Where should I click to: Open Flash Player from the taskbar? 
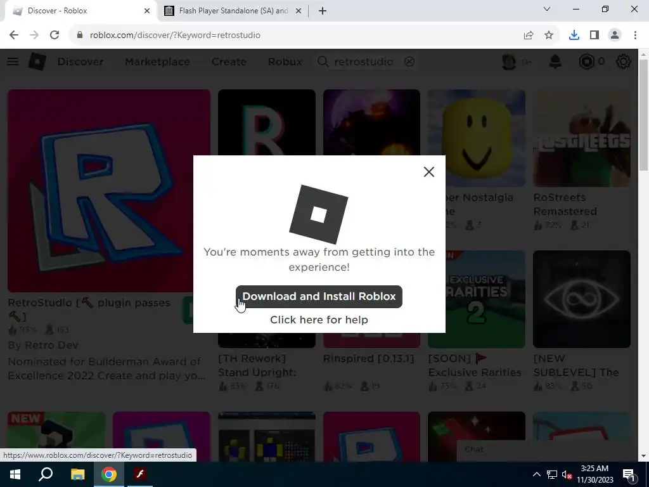click(x=140, y=474)
